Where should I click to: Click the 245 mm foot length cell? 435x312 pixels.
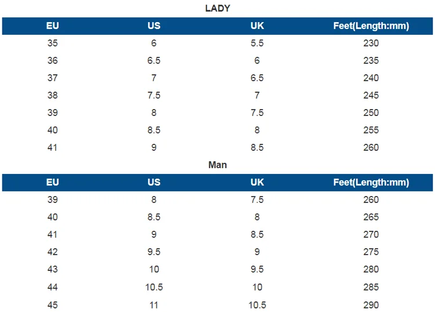(x=371, y=95)
